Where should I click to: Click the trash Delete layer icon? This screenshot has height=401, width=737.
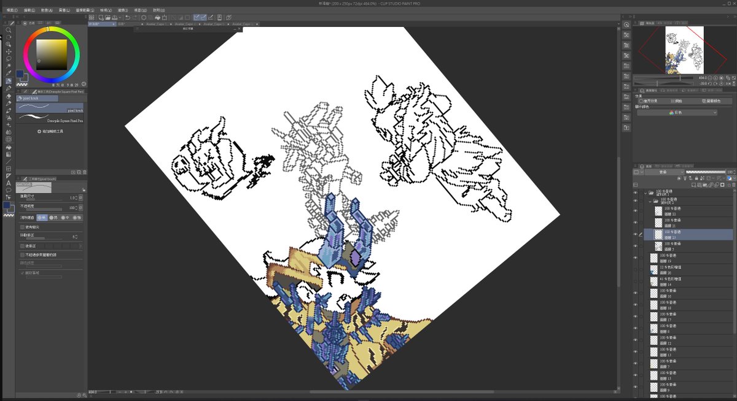[733, 185]
